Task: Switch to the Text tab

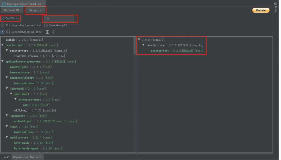Action: pos(6,157)
